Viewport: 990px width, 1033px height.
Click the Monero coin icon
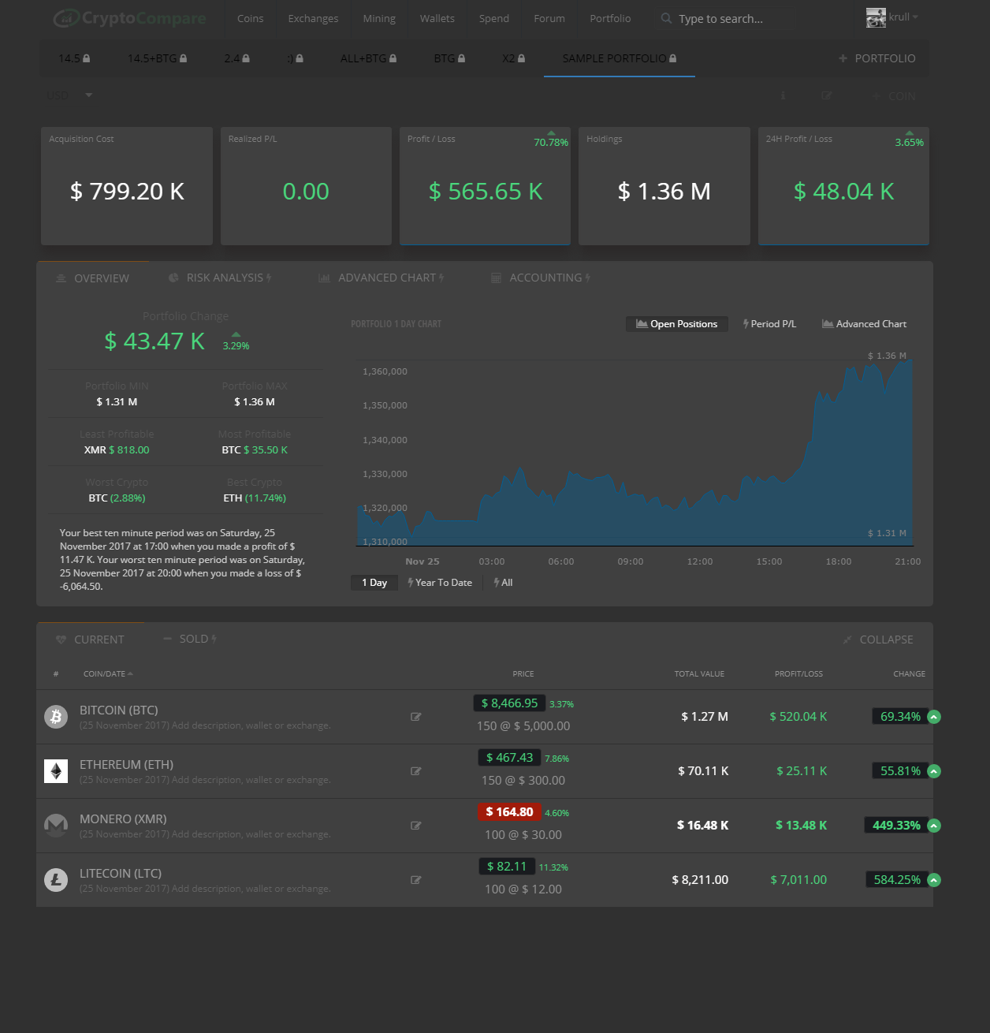pyautogui.click(x=56, y=826)
